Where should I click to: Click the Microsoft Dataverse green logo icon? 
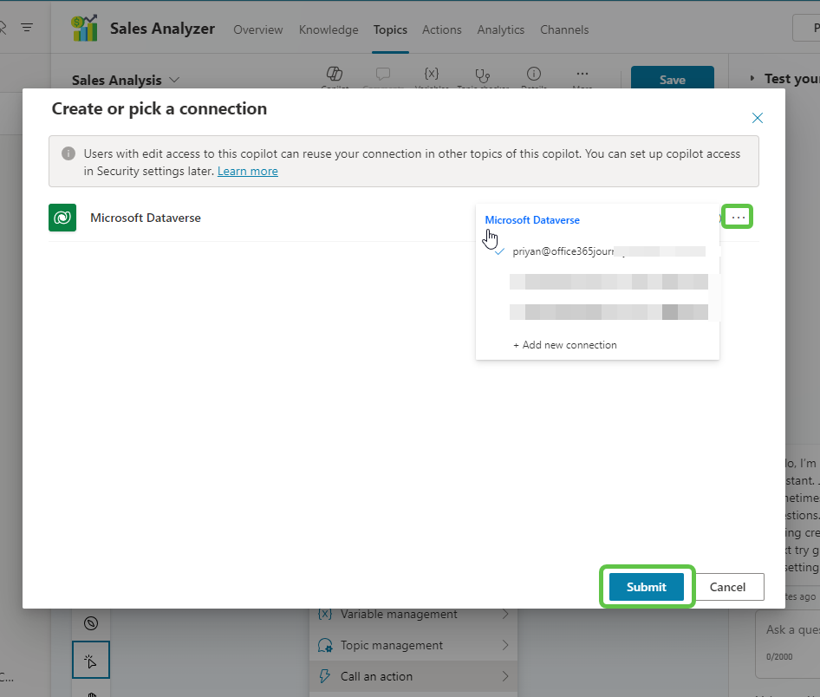tap(62, 218)
